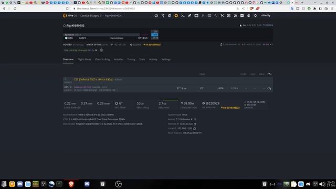Click the tuning gauge icon in GPU 0 row
Image resolution: width=336 pixels, height=189 pixels.
pos(269,89)
